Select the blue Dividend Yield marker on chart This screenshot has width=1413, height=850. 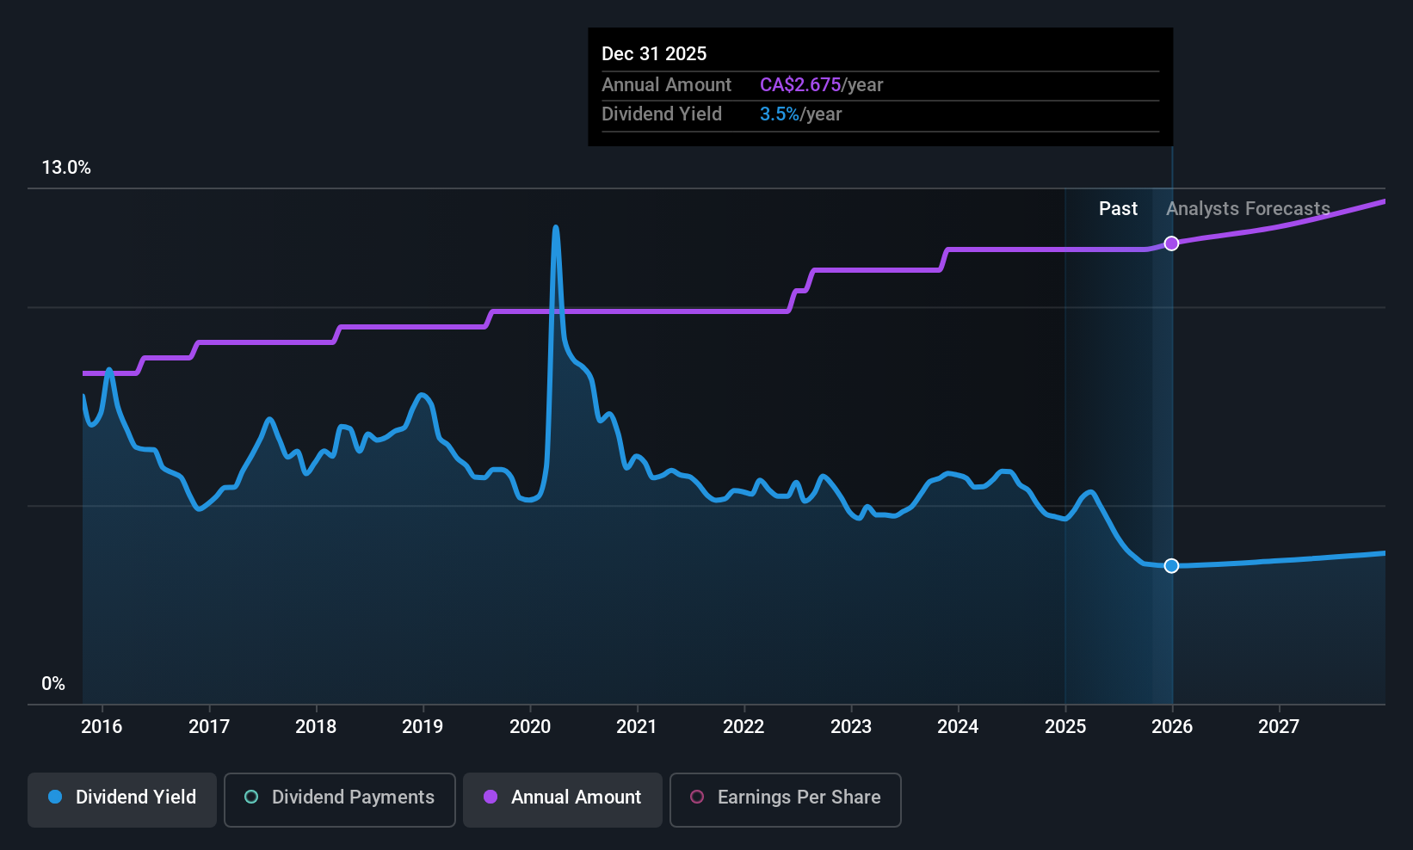1170,565
